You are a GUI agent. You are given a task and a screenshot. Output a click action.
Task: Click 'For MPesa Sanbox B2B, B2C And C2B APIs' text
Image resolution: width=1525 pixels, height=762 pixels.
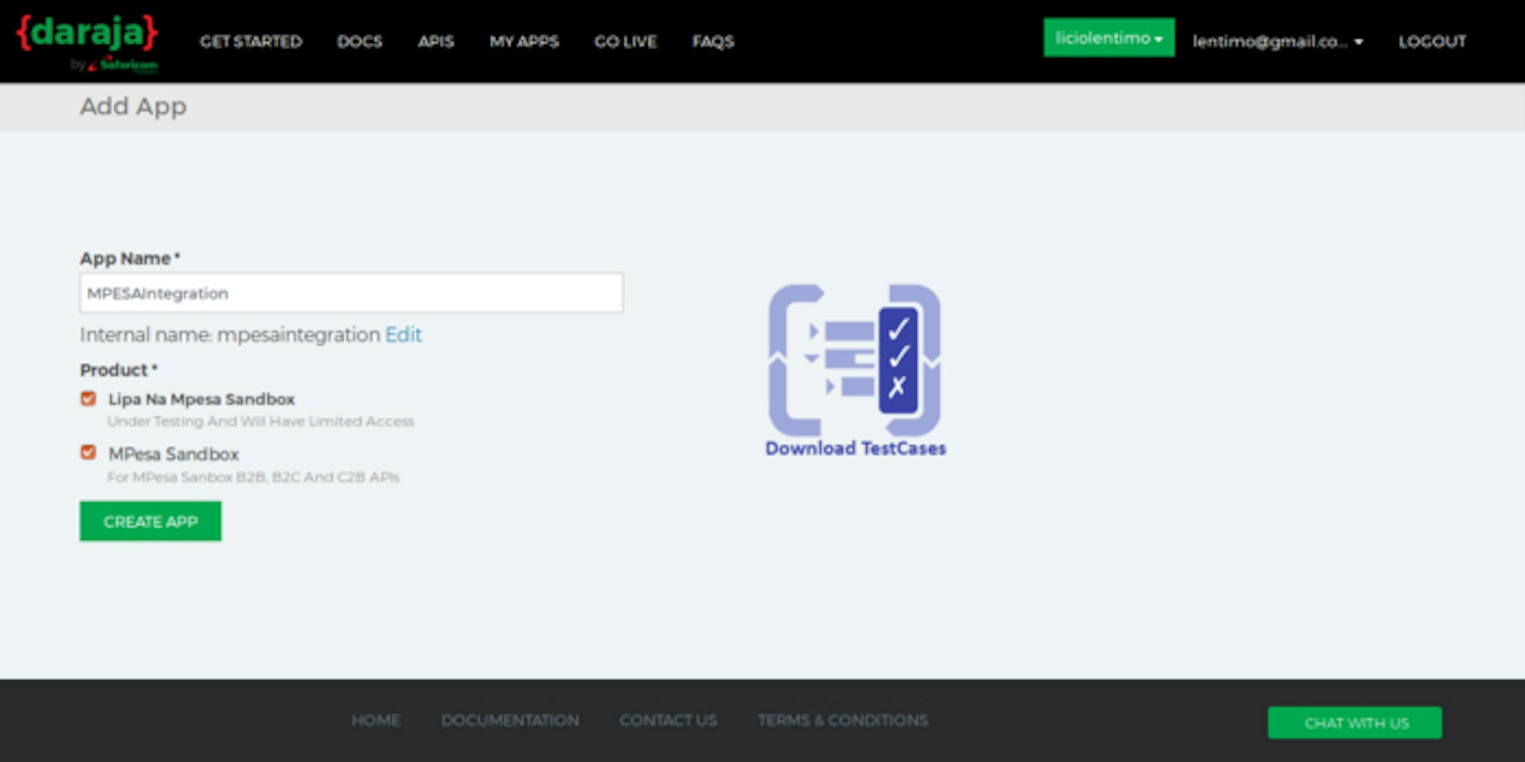[253, 477]
